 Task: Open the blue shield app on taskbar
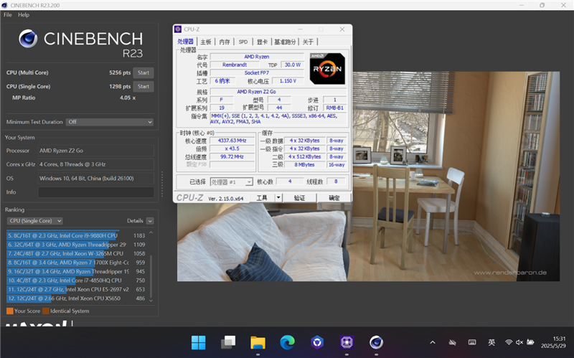click(x=317, y=343)
